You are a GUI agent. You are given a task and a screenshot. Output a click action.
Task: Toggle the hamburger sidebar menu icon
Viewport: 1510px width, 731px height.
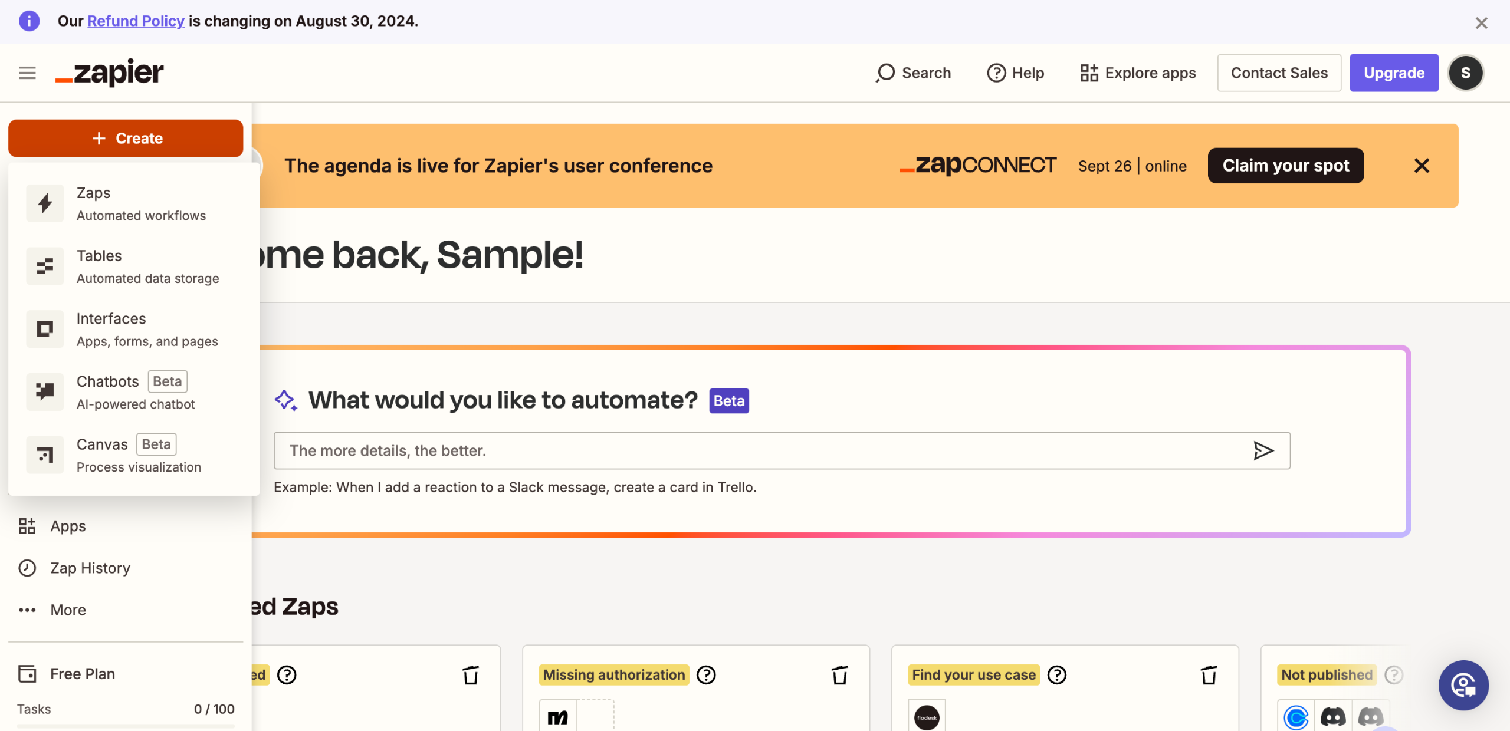click(27, 73)
